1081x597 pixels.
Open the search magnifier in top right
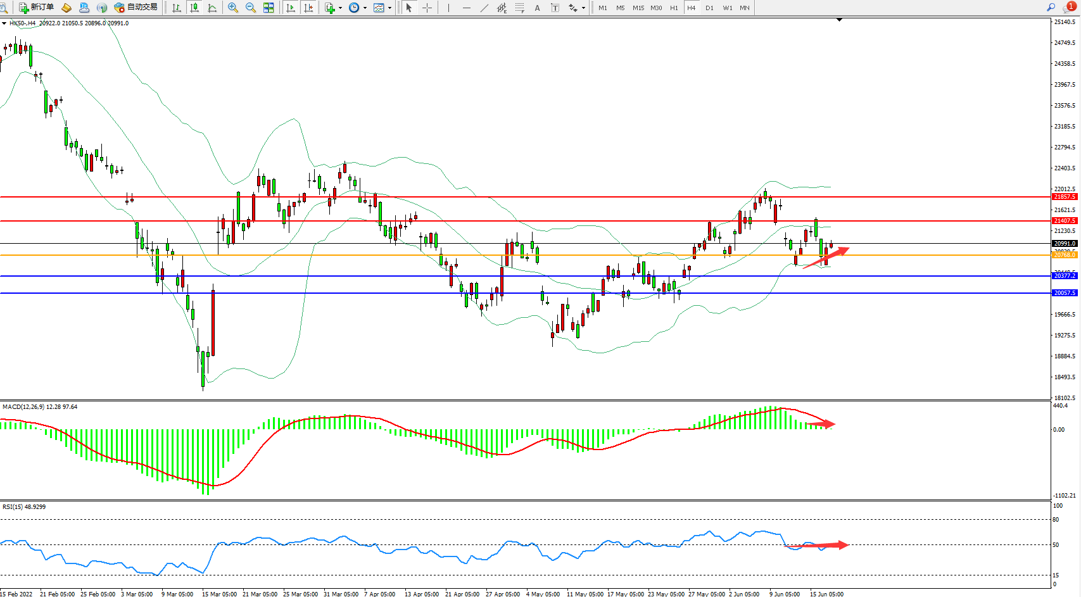tap(1051, 8)
